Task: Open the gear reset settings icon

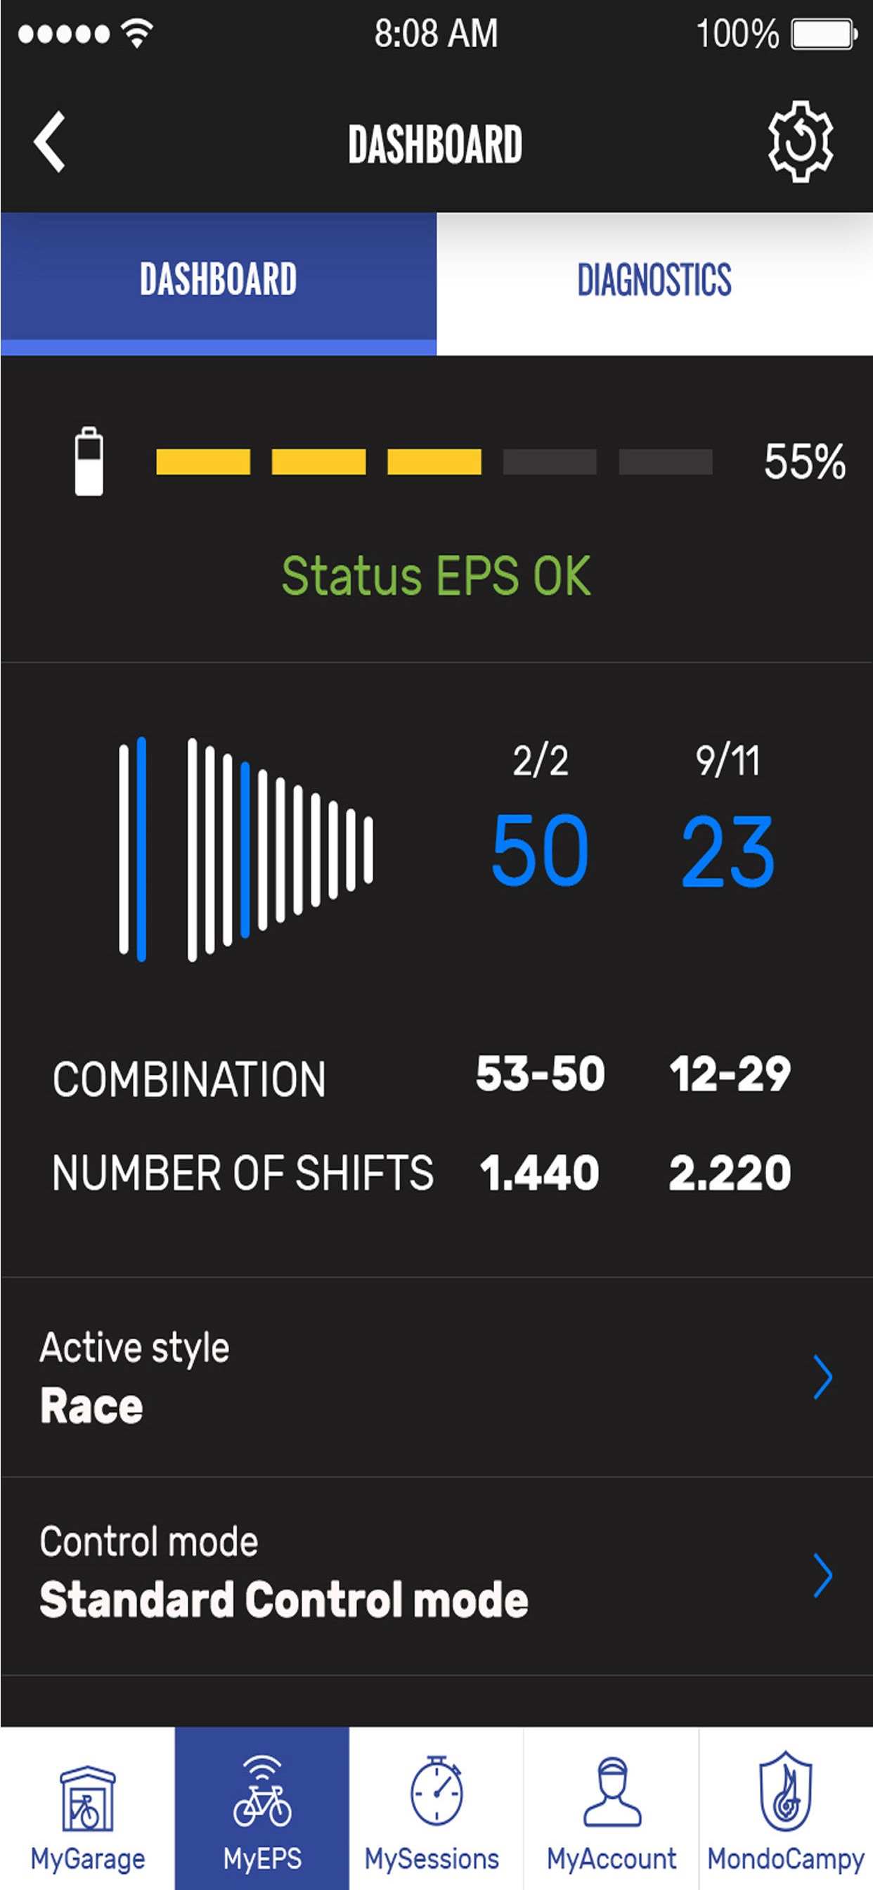Action: pos(800,141)
